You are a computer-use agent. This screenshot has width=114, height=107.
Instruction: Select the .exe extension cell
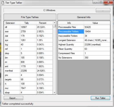click(12, 32)
